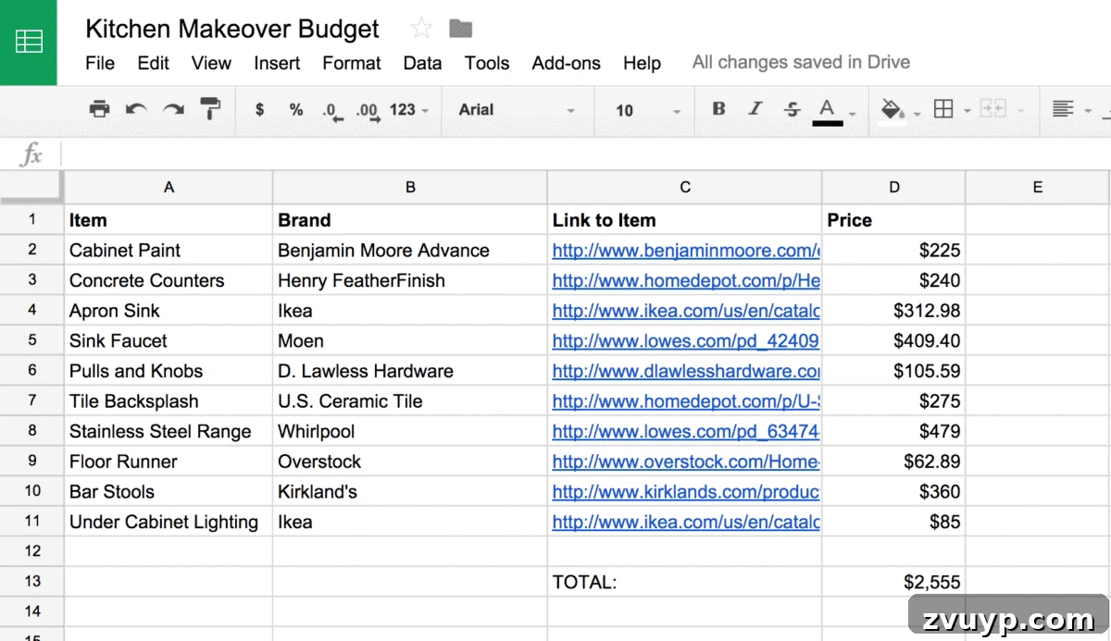
Task: Select column A header
Action: [169, 187]
